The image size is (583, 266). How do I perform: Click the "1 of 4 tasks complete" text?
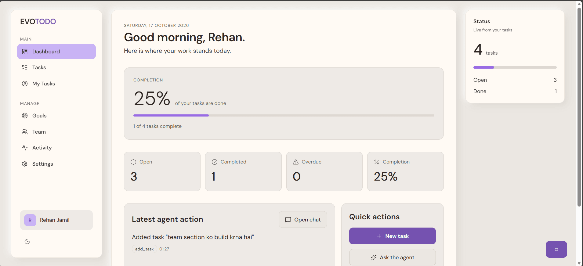coord(158,126)
